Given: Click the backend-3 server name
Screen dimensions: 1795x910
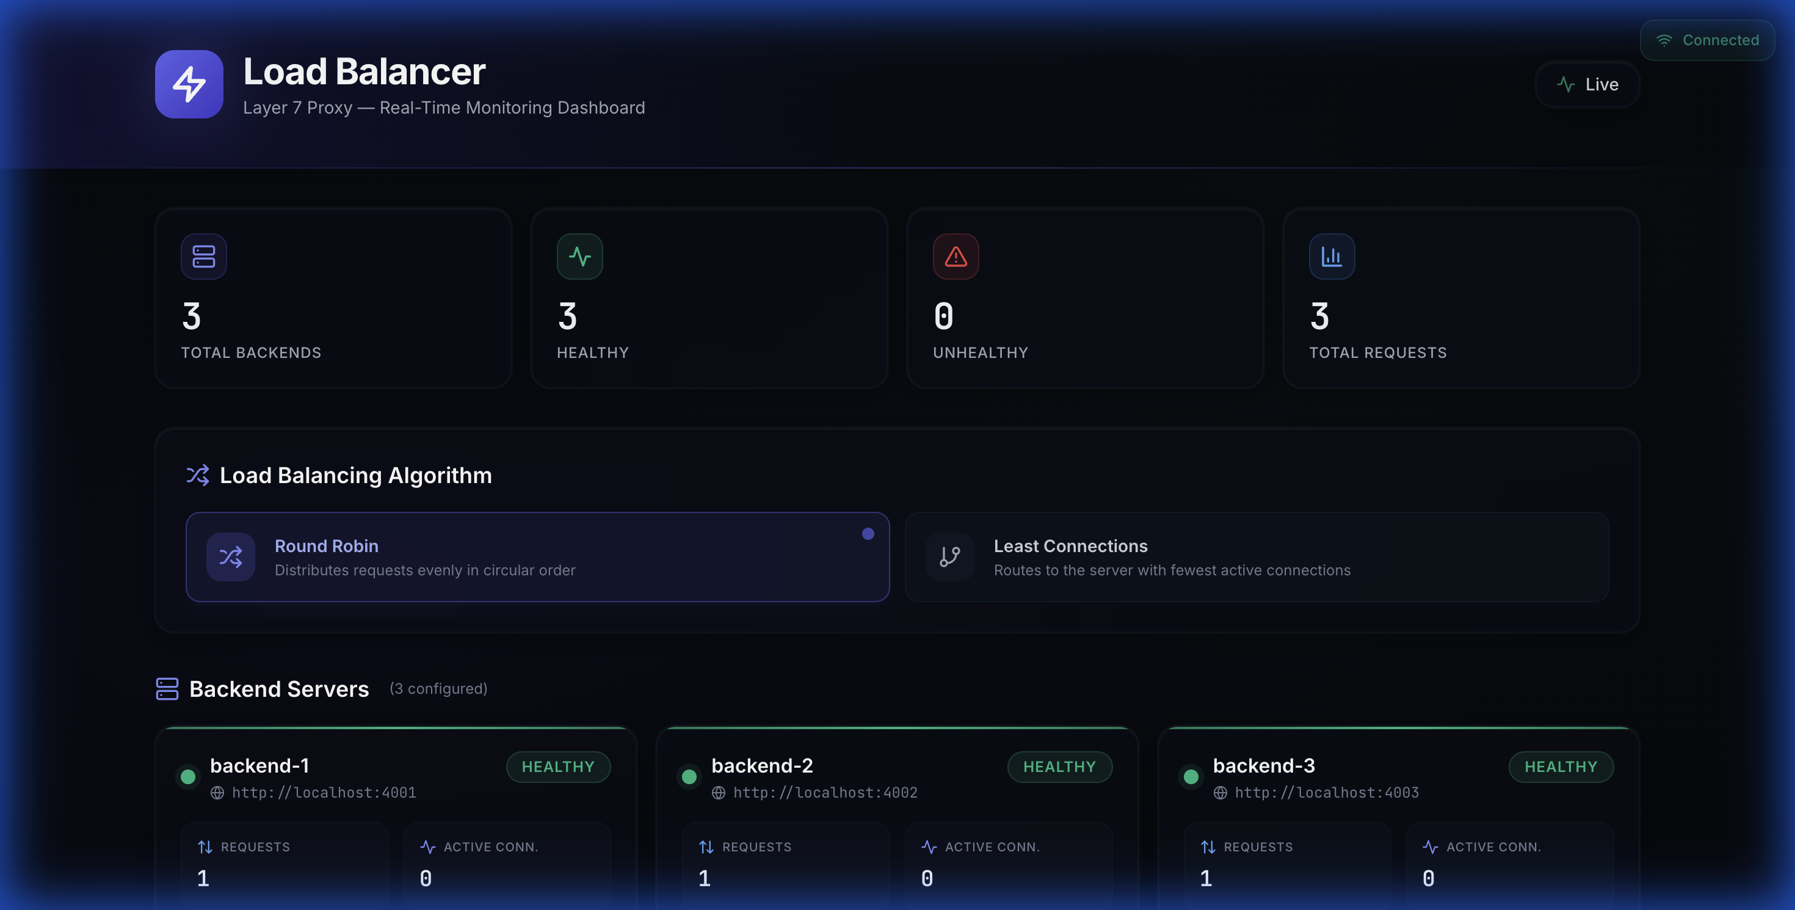Looking at the screenshot, I should (1263, 765).
